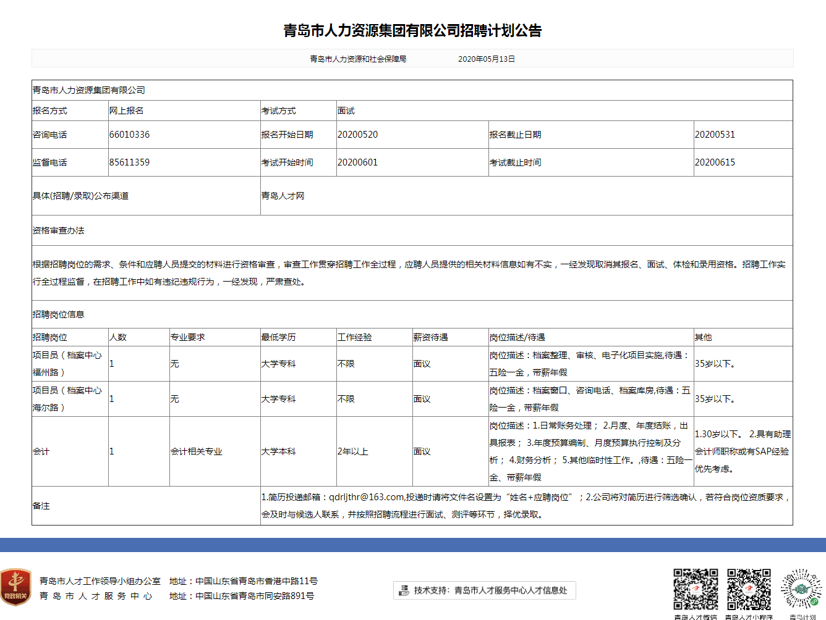826x620 pixels.
Task: Select the consultation phone number 66010336
Action: click(x=129, y=135)
